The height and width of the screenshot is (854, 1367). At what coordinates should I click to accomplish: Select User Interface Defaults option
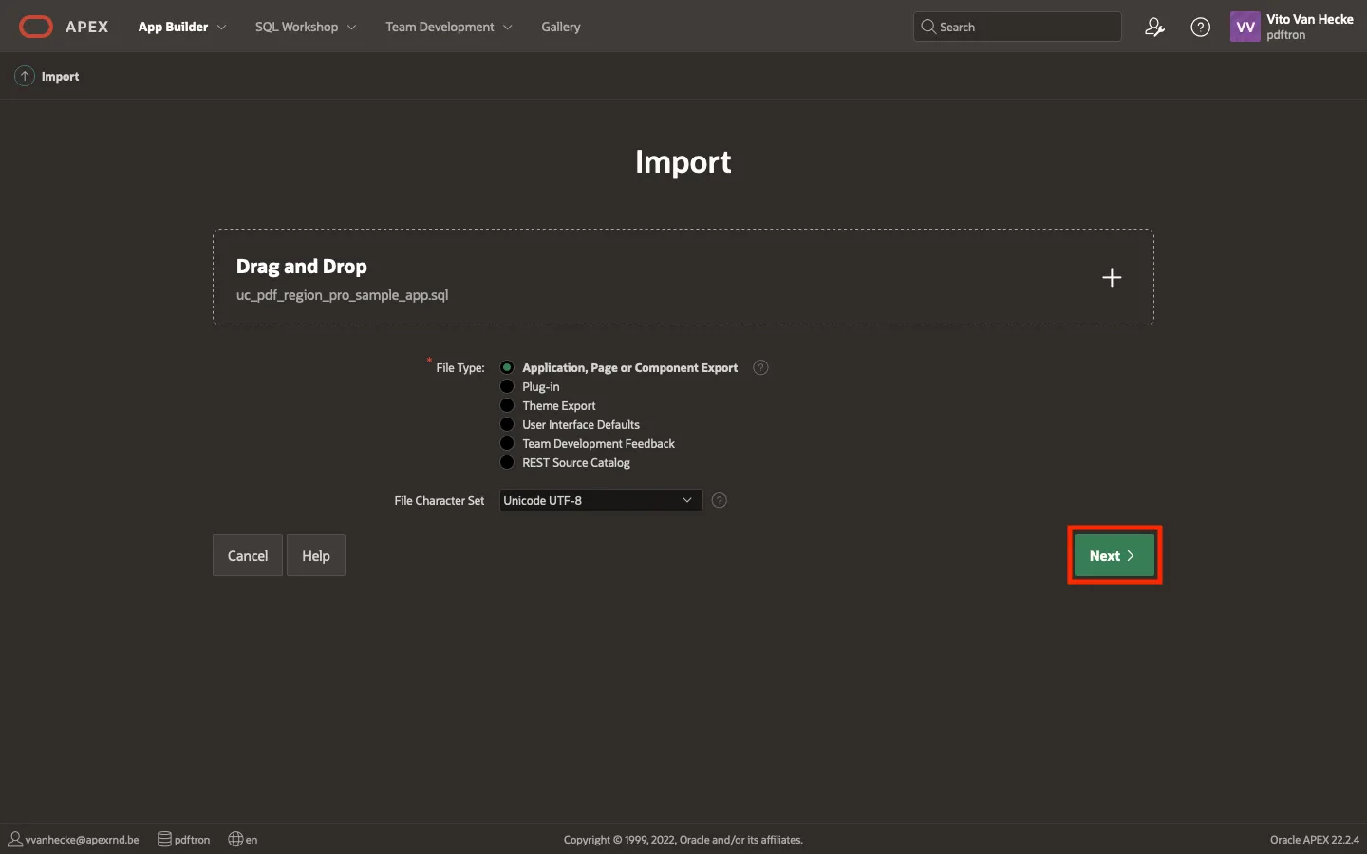pyautogui.click(x=507, y=424)
